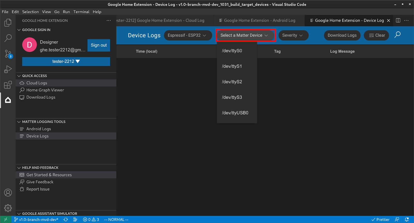Open Home Graph Viewer in Quick Access

[x=45, y=90]
